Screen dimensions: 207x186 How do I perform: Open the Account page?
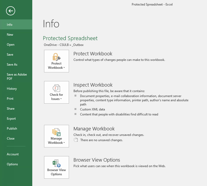(16, 154)
